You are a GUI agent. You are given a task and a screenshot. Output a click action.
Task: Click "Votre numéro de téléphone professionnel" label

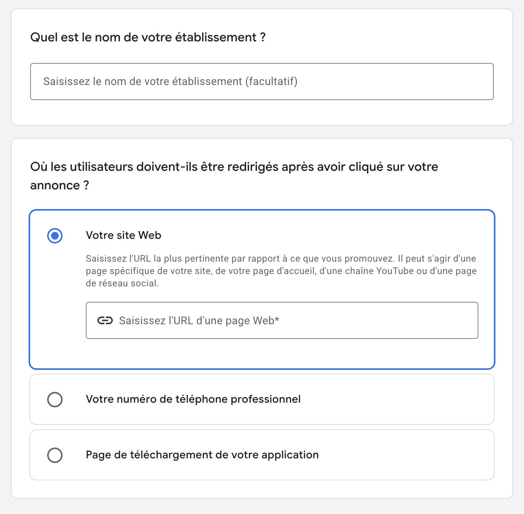193,399
